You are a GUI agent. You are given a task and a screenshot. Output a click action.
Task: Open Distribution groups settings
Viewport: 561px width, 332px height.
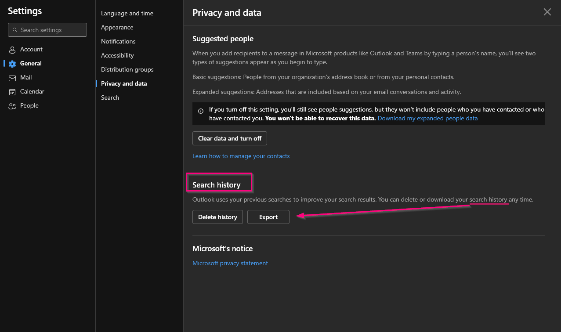click(127, 69)
